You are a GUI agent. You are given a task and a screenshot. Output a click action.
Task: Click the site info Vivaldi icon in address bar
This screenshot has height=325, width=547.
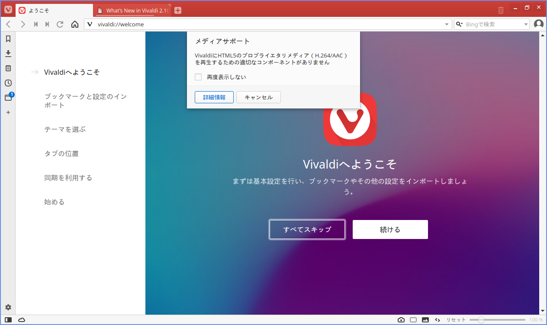(x=90, y=24)
